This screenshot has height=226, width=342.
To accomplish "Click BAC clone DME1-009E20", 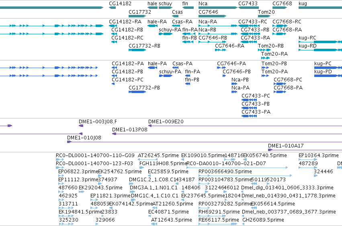I will (x=166, y=122).
